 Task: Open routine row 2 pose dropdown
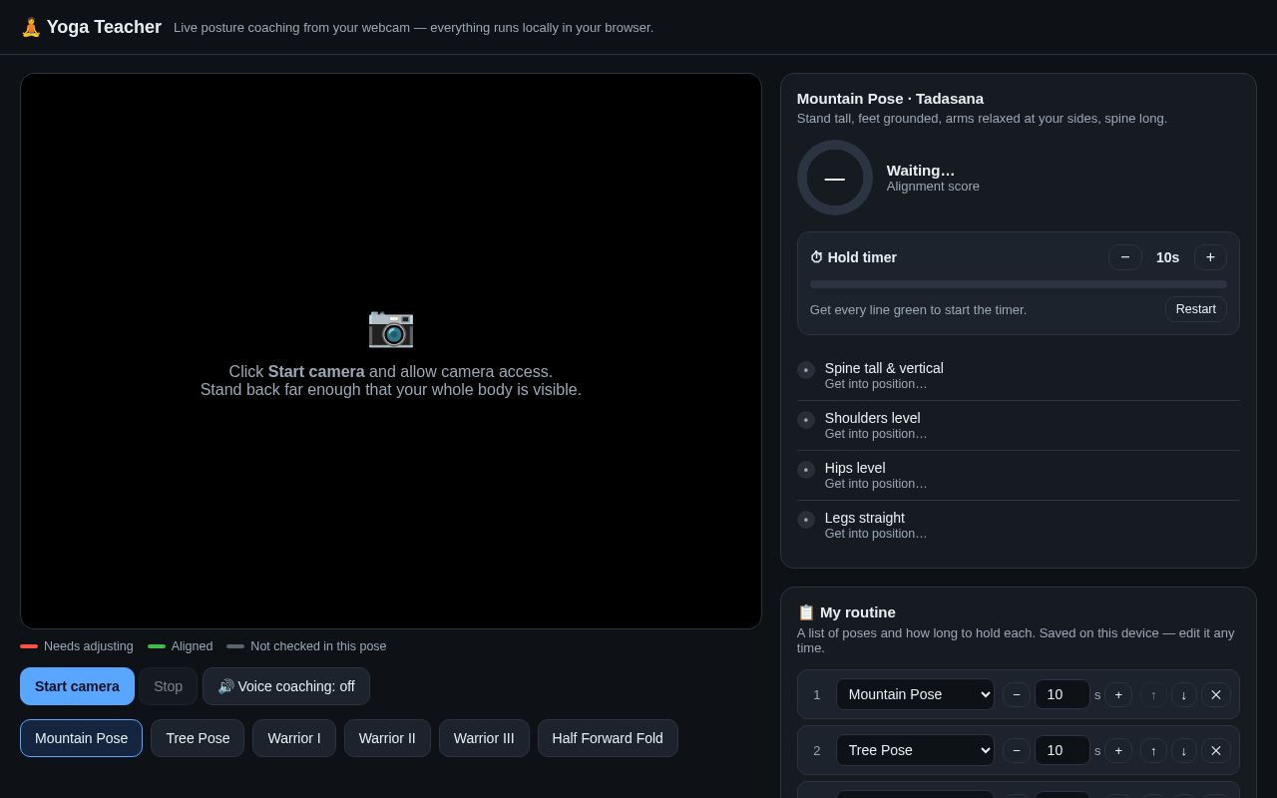[915, 750]
